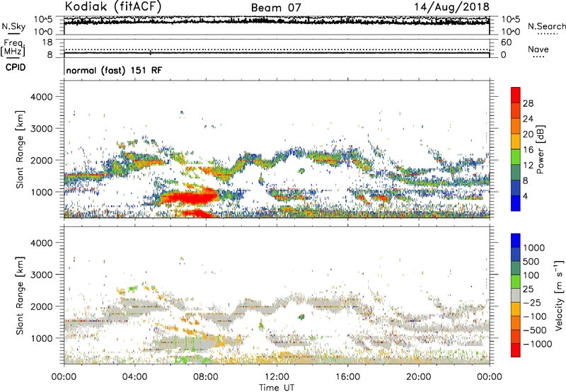The height and width of the screenshot is (392, 566).
Task: Click the noise time-series panel at top
Action: tap(277, 25)
